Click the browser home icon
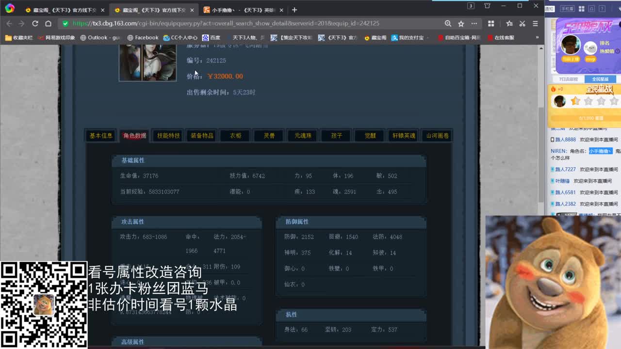 pyautogui.click(x=48, y=23)
